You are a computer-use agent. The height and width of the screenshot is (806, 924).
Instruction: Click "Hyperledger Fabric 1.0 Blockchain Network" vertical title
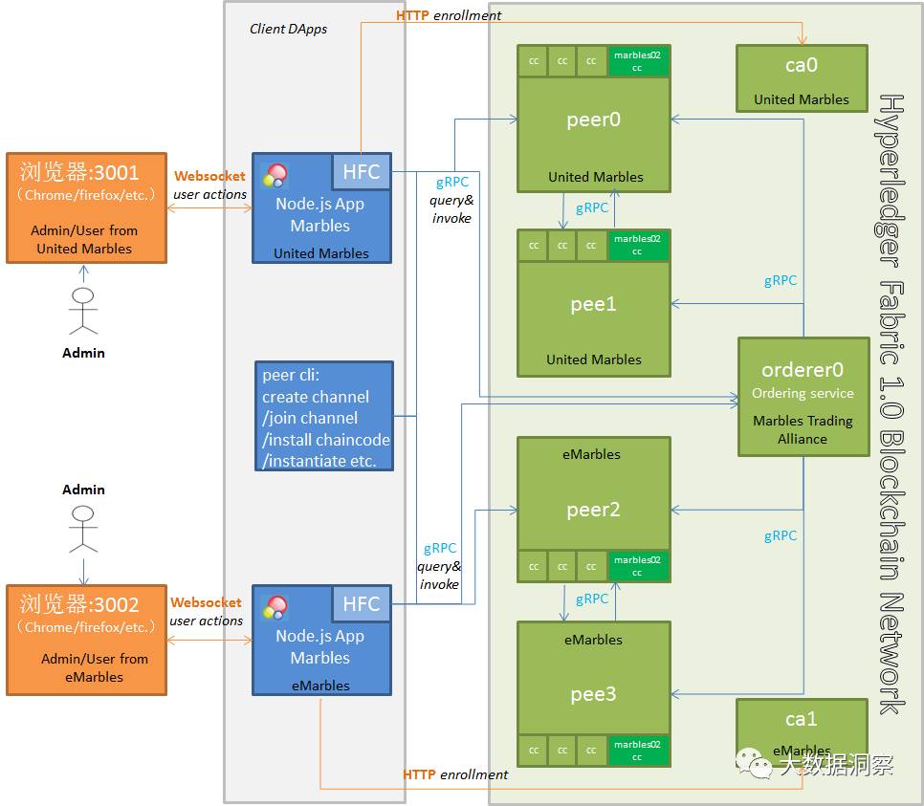[891, 404]
